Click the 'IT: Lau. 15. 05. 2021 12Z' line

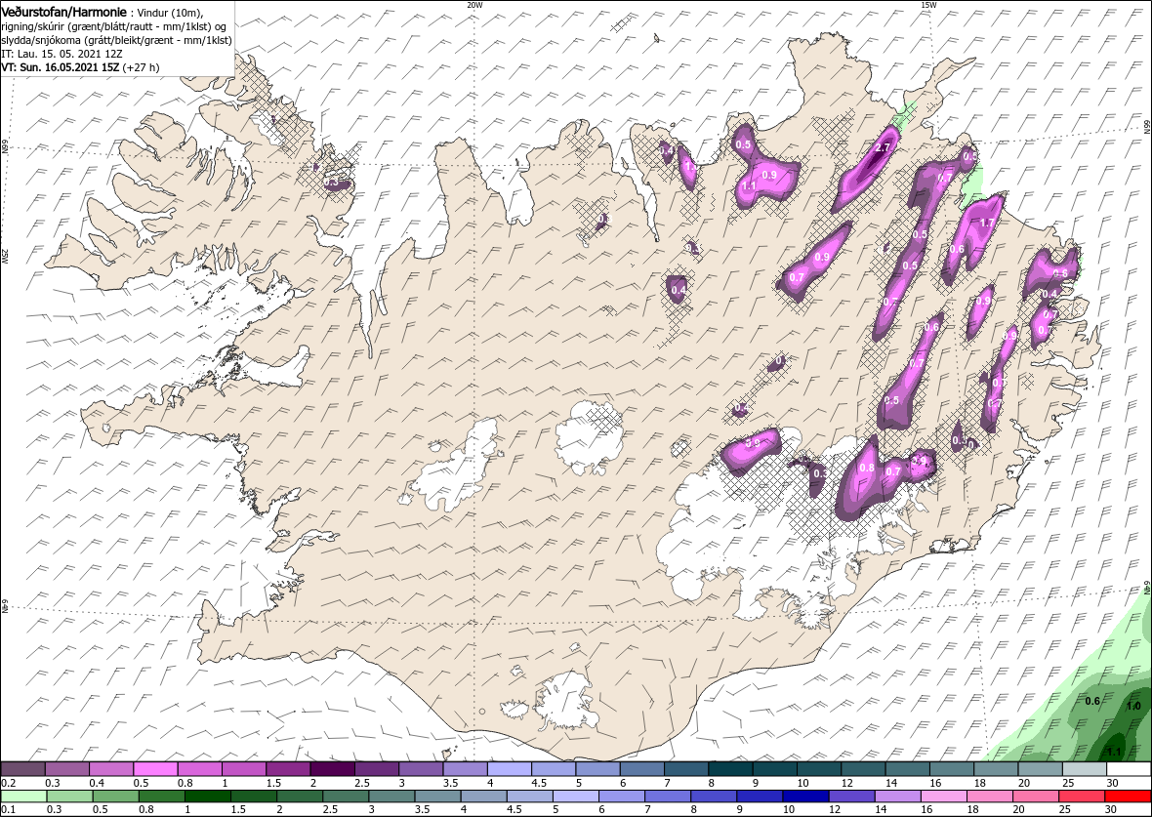61,54
